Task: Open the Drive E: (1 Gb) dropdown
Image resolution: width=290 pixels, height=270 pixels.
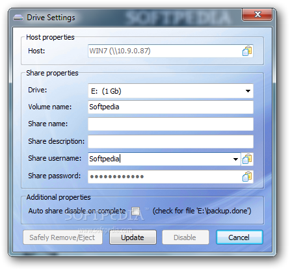Action: 170,91
